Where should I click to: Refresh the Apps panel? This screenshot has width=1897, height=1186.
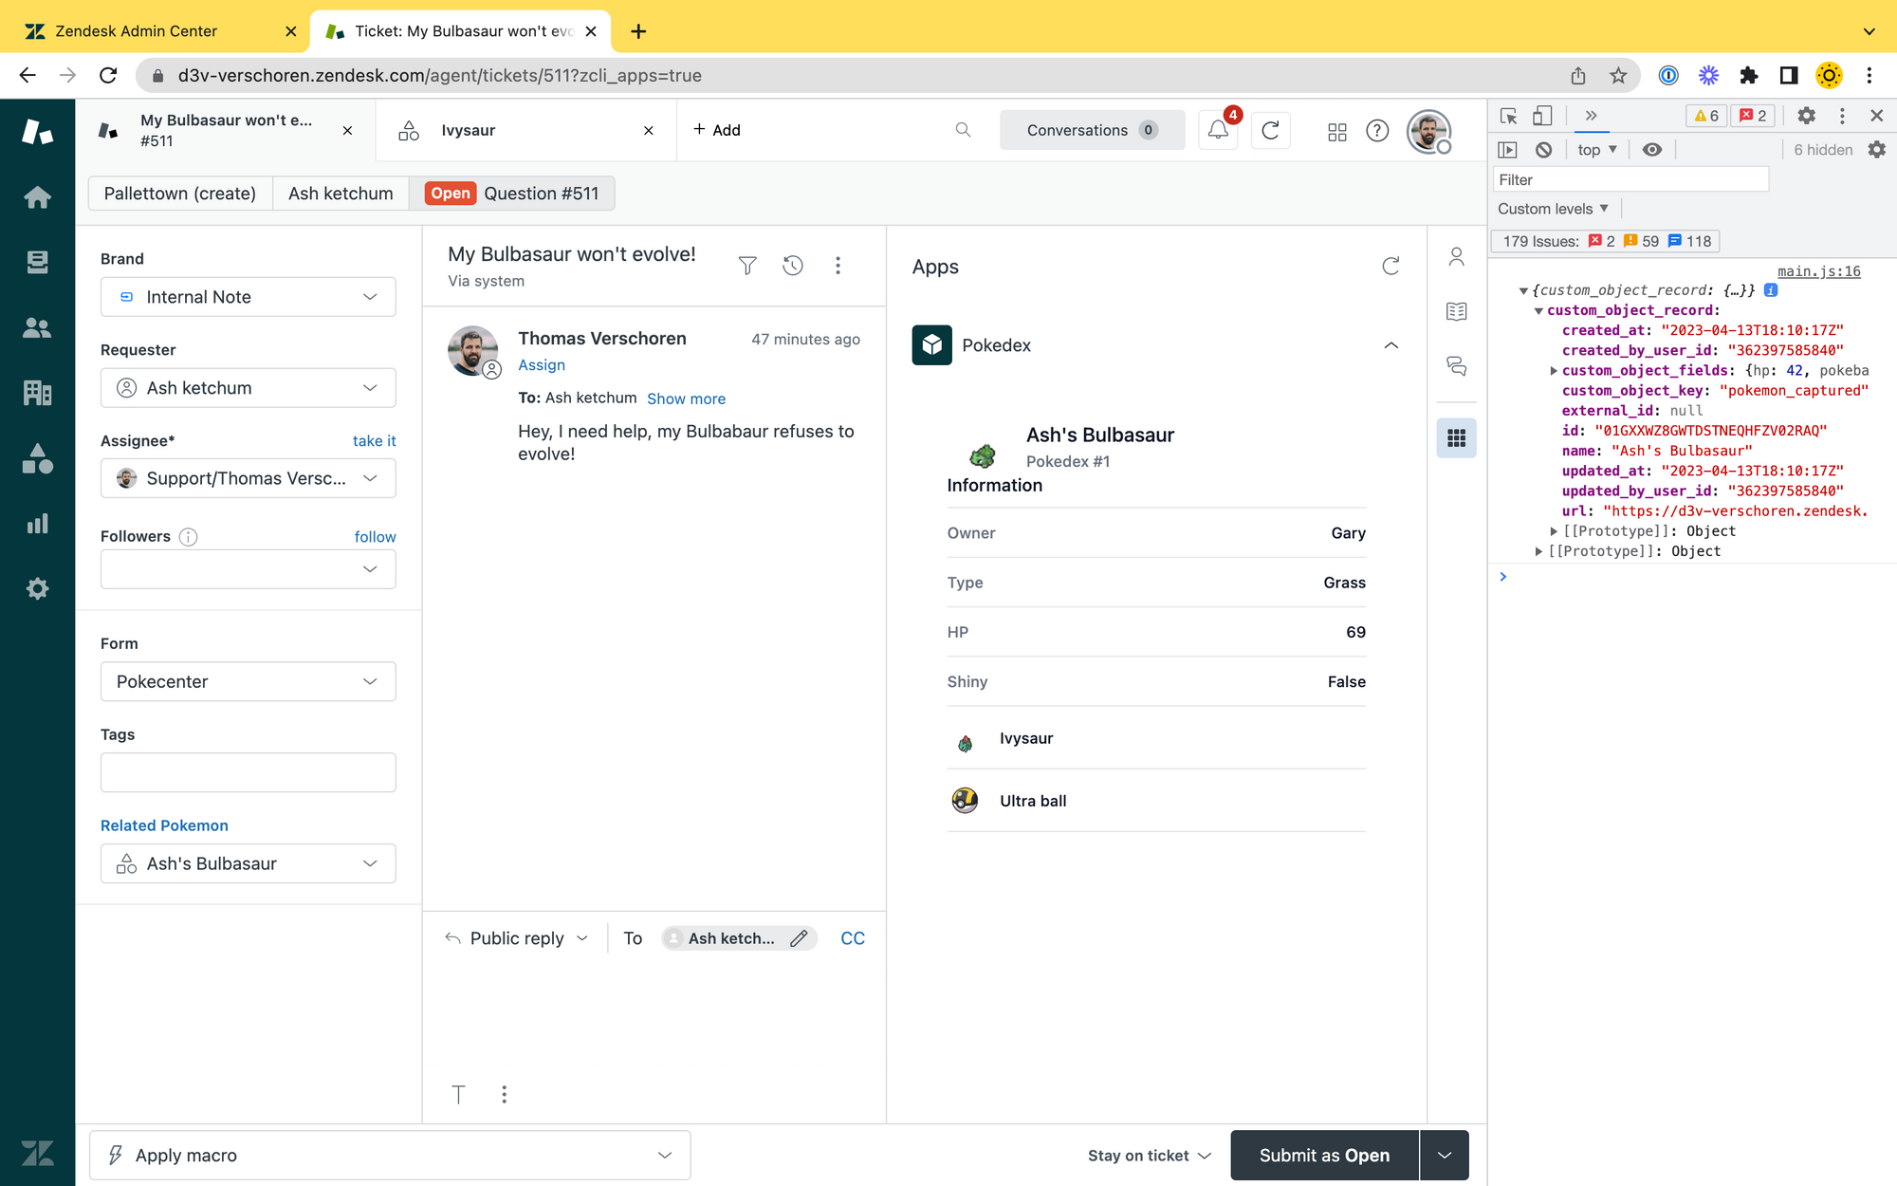[1391, 267]
